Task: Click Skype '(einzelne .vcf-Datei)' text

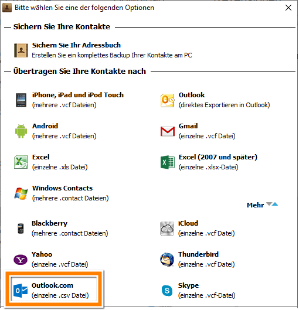Action: [206, 295]
